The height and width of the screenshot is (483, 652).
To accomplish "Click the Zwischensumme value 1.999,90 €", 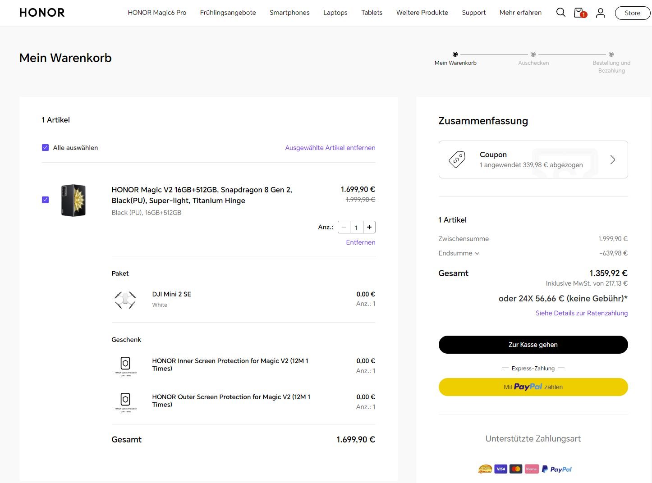I will (x=613, y=239).
